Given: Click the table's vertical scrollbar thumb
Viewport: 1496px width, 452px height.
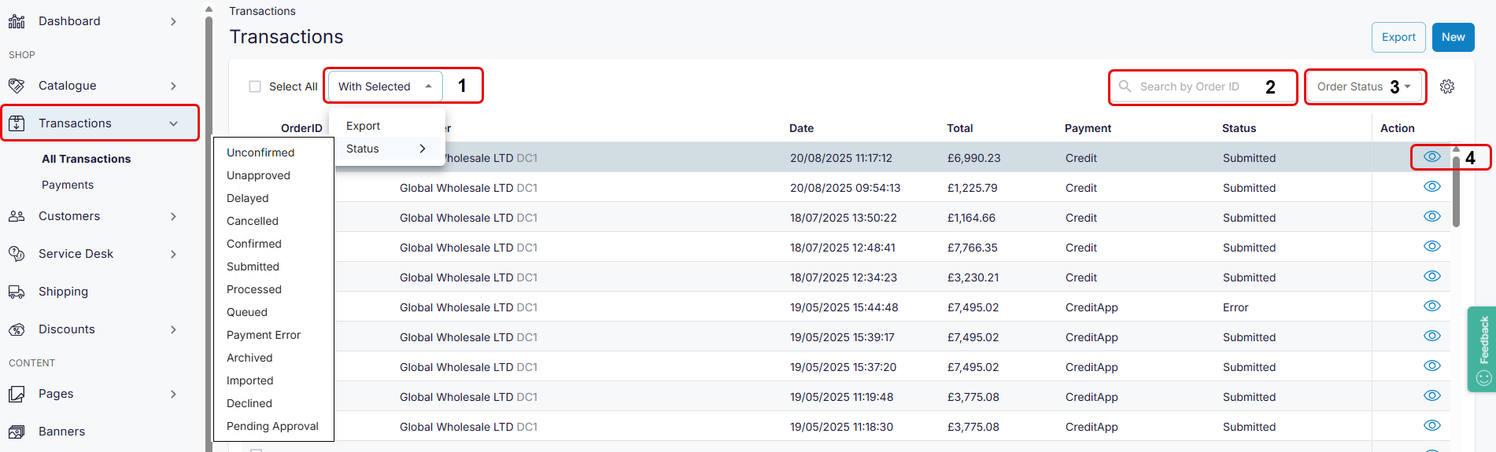Looking at the screenshot, I should tap(1456, 189).
